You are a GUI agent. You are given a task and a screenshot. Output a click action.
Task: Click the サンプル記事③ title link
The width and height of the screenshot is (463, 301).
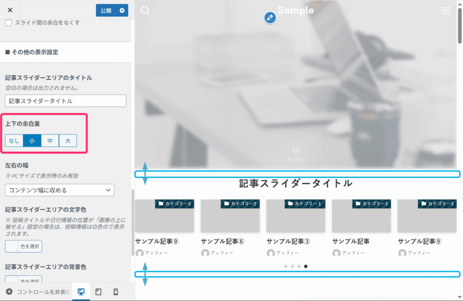point(288,241)
